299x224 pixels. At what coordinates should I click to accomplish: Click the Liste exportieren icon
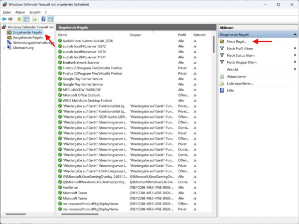[222, 84]
